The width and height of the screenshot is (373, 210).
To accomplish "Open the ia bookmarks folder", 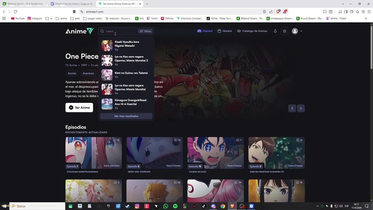I will [x=49, y=18].
